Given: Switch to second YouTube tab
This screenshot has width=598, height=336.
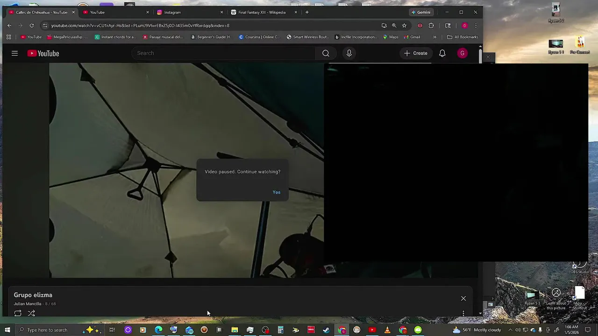Looking at the screenshot, I should (x=116, y=12).
